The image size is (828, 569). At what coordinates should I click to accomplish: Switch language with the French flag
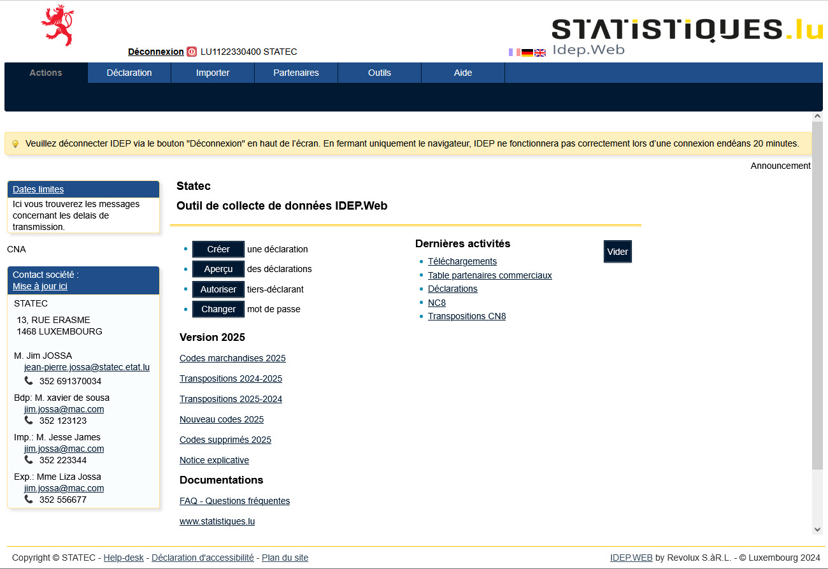pos(515,52)
